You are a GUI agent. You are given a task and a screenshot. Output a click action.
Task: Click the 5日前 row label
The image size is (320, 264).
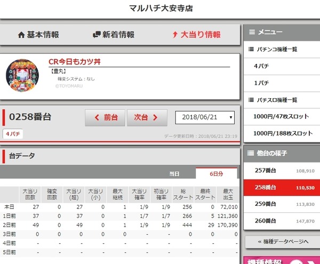coord(9,252)
